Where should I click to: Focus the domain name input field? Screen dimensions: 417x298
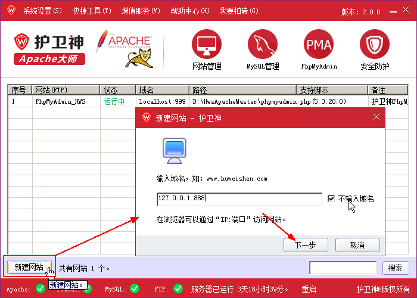pos(239,199)
